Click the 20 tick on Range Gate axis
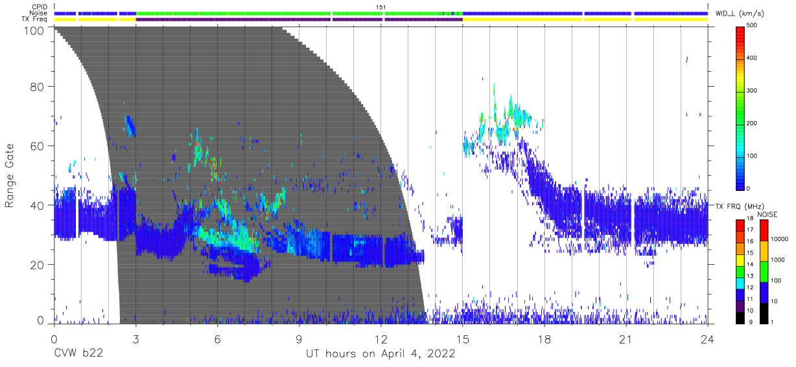 tap(36, 264)
